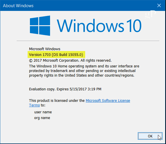This screenshot has height=144, width=166.
Task: Click the OS Build 15055.0 number
Action: coord(75,55)
